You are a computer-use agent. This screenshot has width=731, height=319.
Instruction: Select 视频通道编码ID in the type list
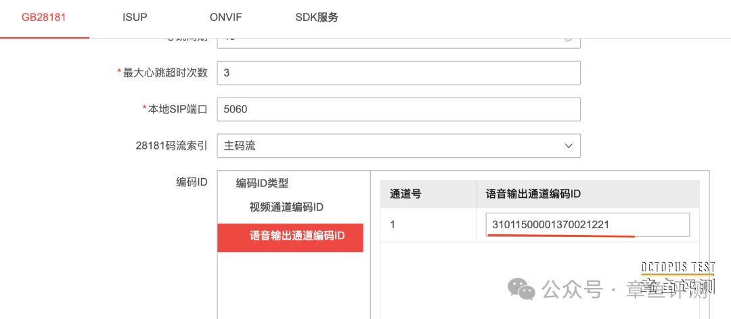click(x=286, y=207)
